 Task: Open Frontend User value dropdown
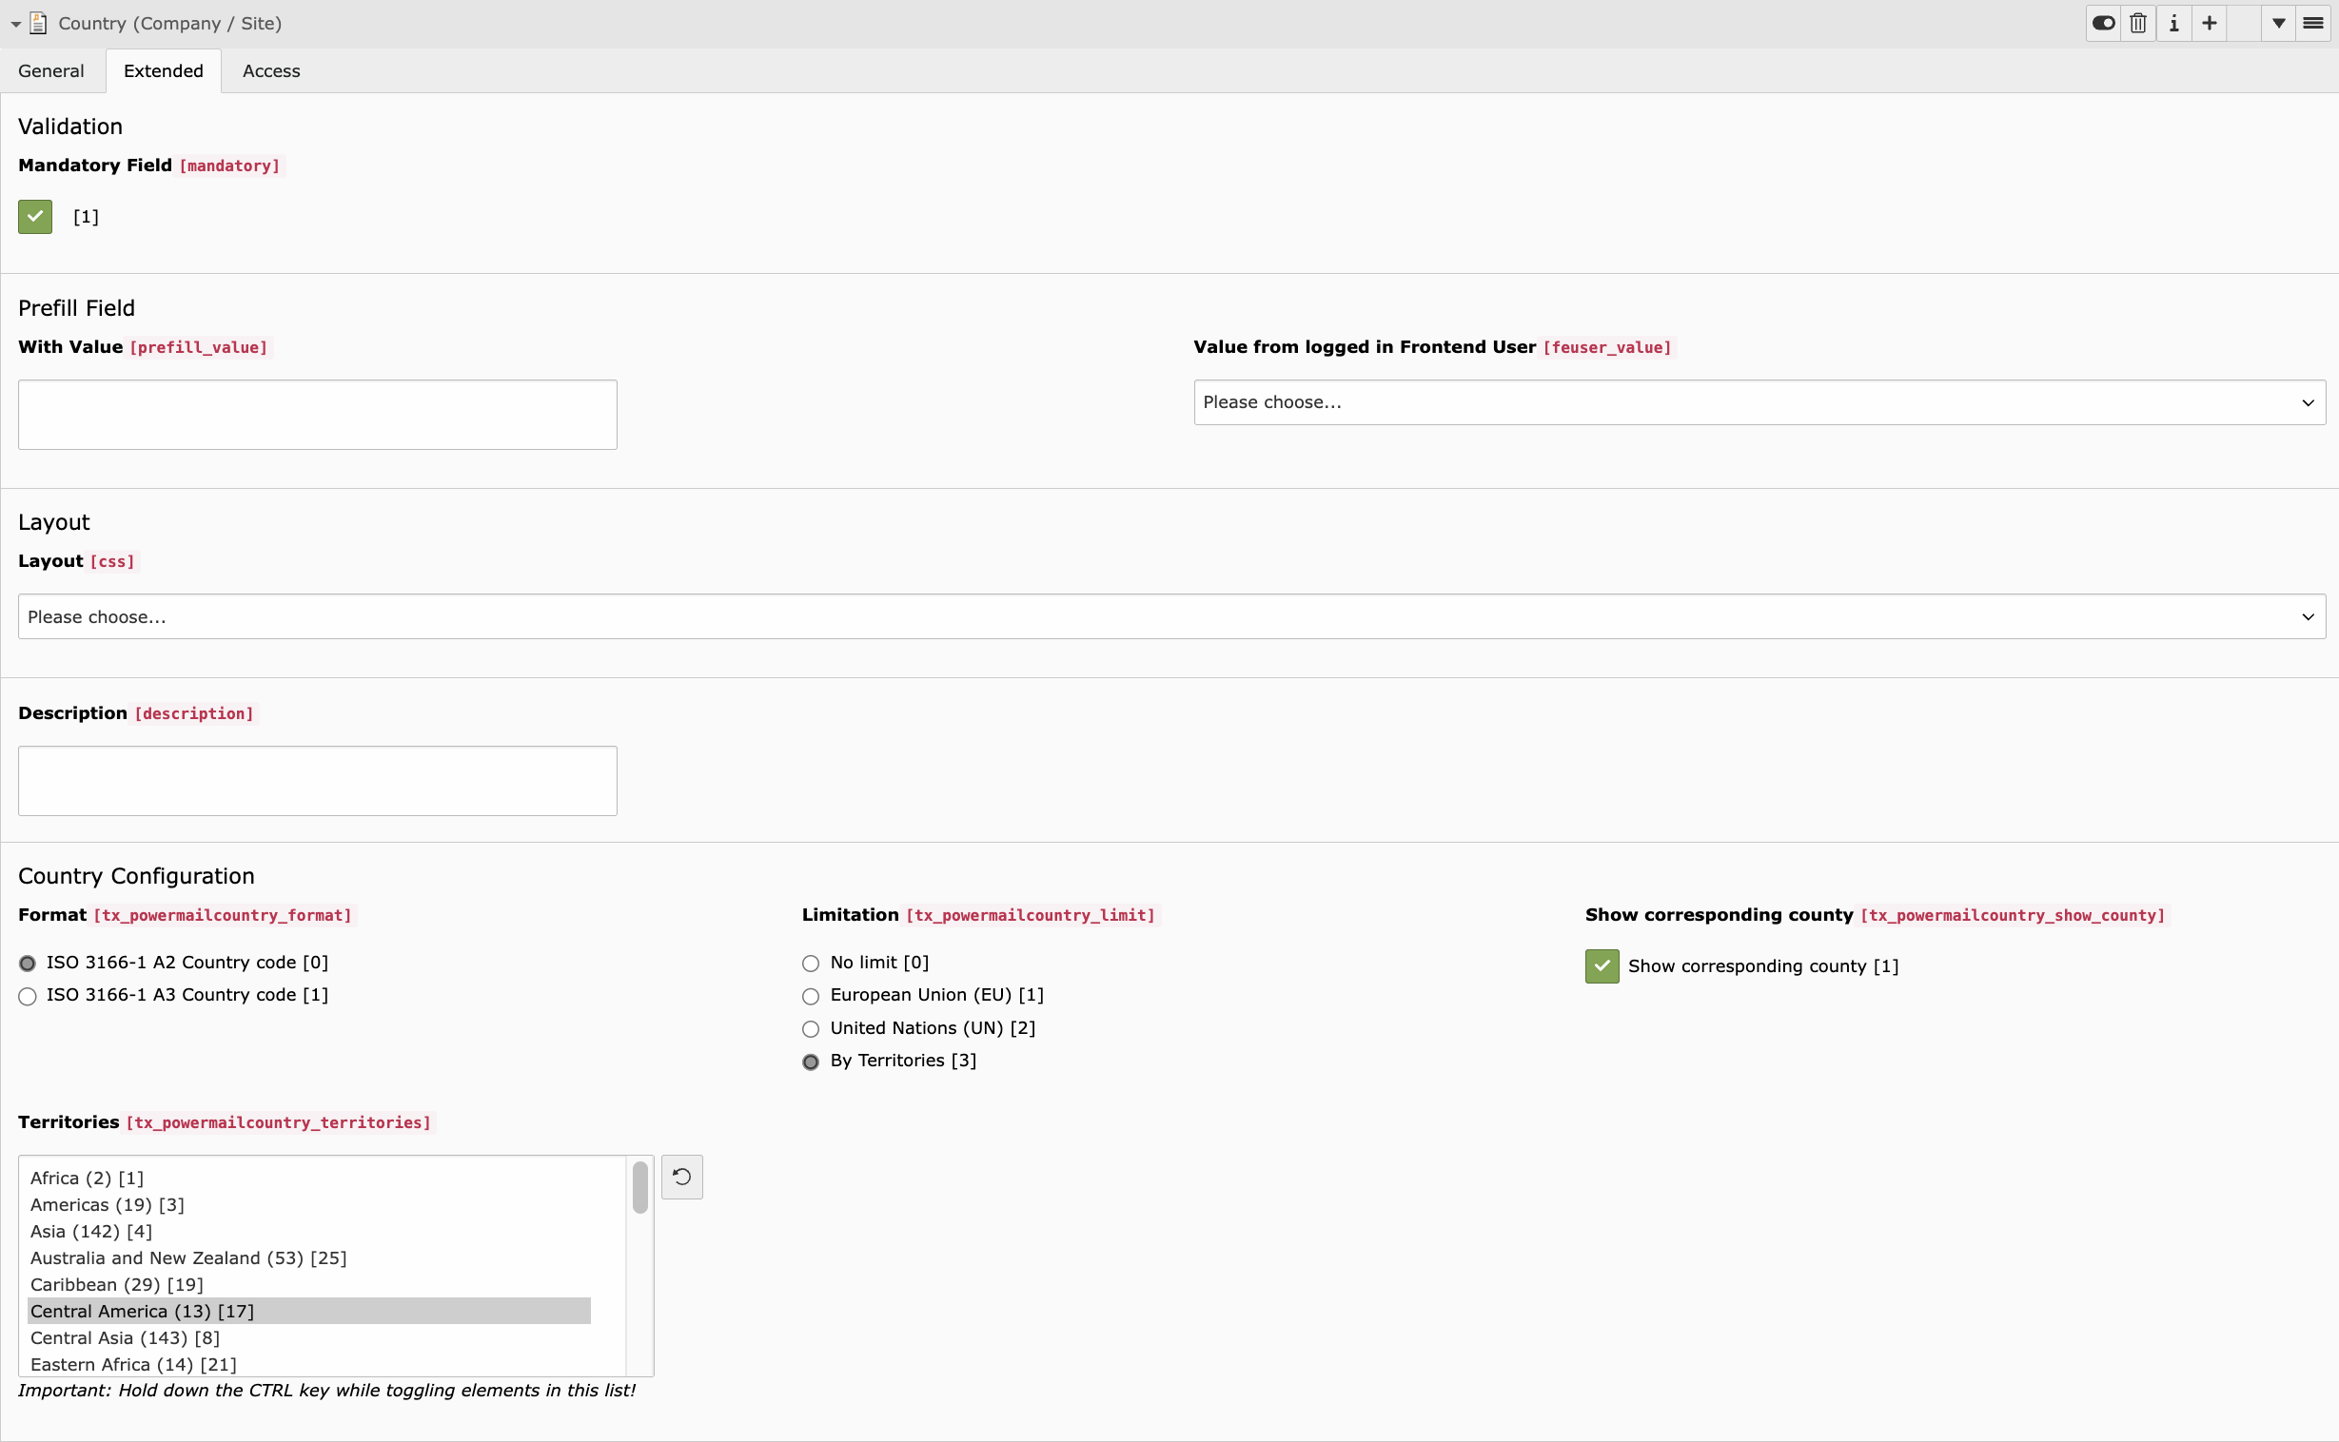tap(1759, 402)
